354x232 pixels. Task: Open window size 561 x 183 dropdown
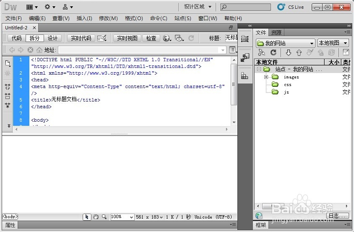click(149, 217)
